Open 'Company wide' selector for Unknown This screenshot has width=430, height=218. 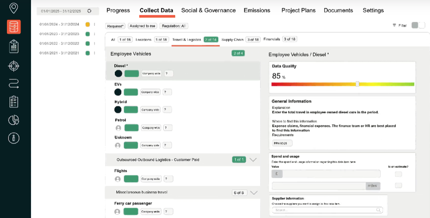(x=150, y=145)
